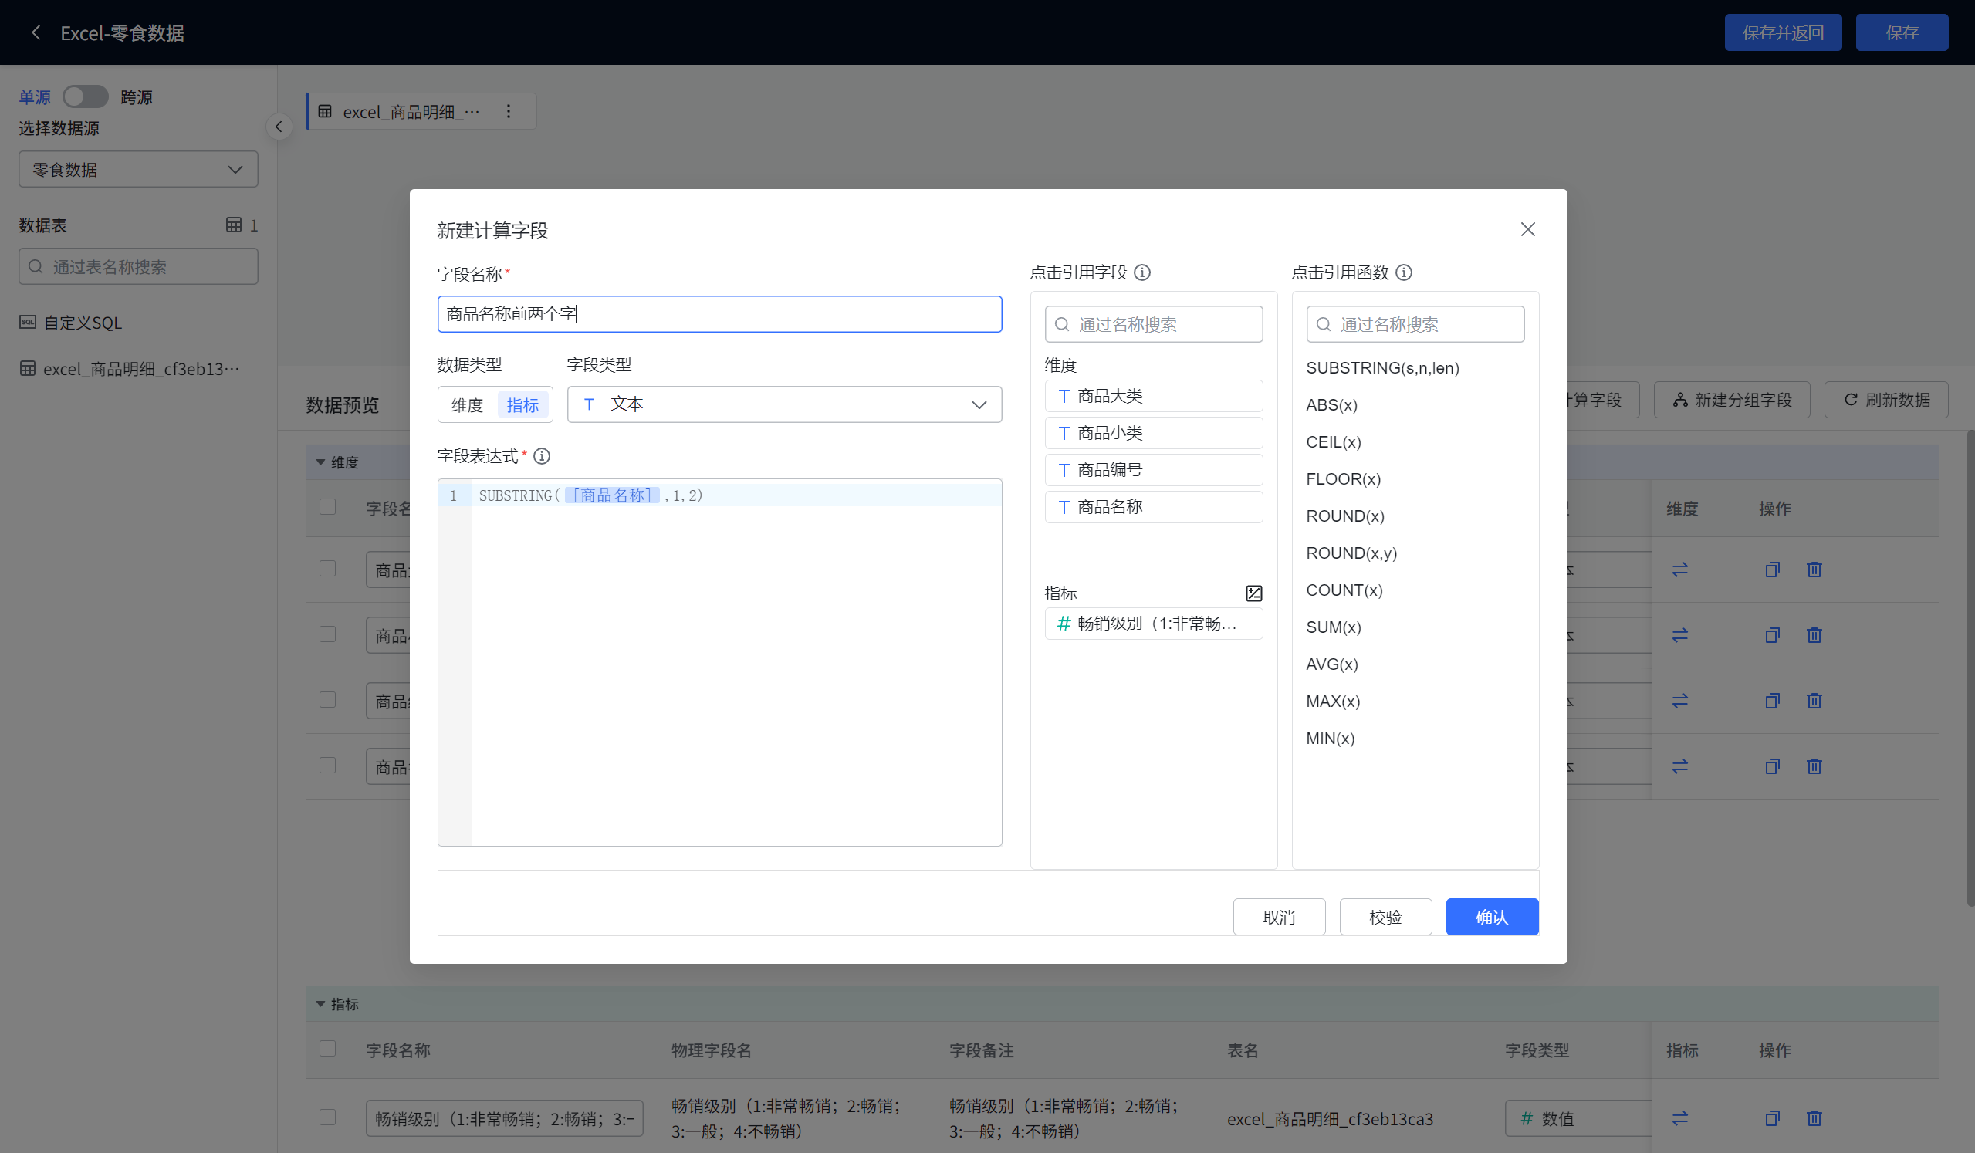Screen dimensions: 1975x1153
Task: Check the 畅销级别 row checkbox
Action: pyautogui.click(x=327, y=1117)
